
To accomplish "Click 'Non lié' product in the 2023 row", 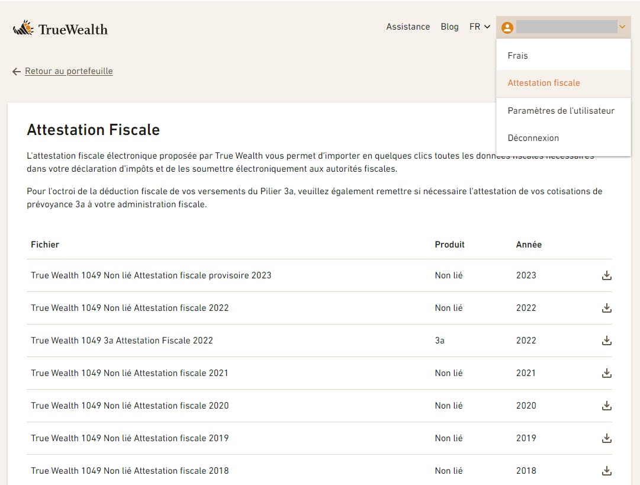I will click(x=449, y=275).
